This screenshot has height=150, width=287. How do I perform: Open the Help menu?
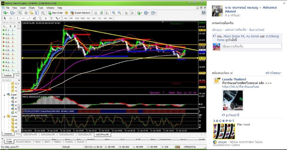[60, 8]
